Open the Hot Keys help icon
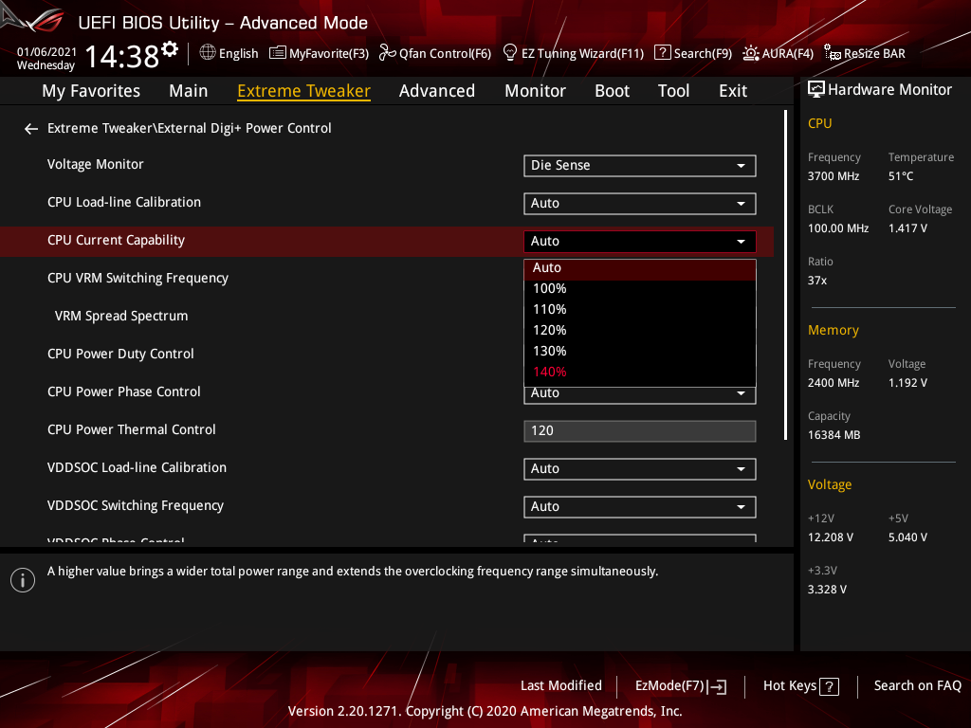Viewport: 971px width, 728px height. tap(829, 686)
